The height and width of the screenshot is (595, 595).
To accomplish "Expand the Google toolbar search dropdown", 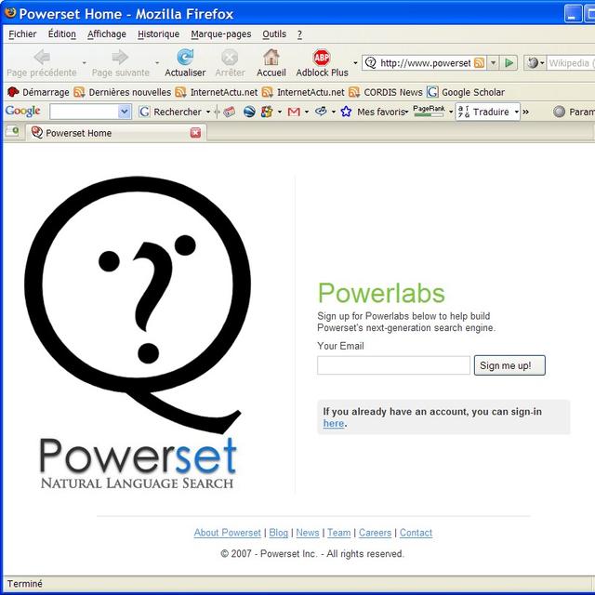I will pos(125,112).
